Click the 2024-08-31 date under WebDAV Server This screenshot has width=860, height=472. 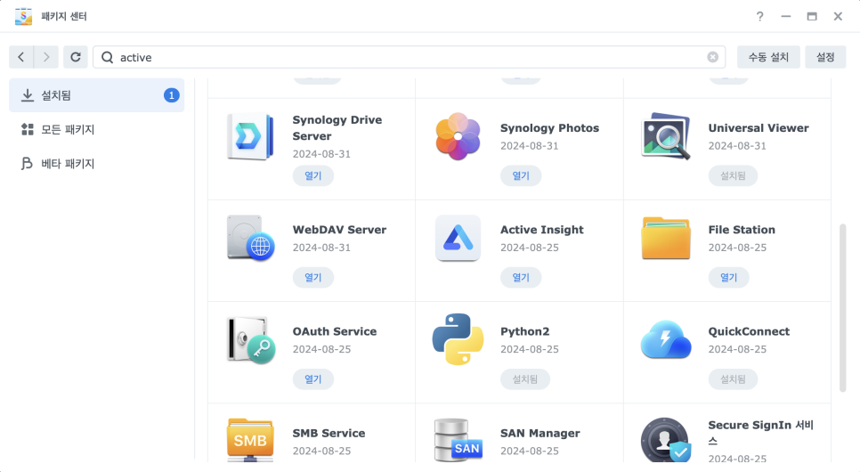(321, 248)
